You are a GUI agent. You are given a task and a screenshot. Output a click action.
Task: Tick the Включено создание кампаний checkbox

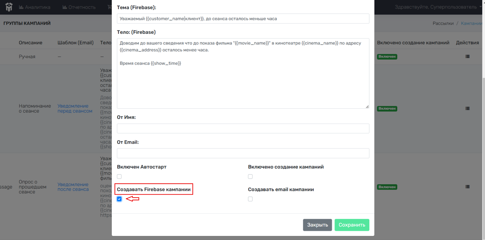[x=250, y=176]
